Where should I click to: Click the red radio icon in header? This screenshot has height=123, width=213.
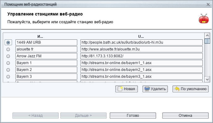204,19
